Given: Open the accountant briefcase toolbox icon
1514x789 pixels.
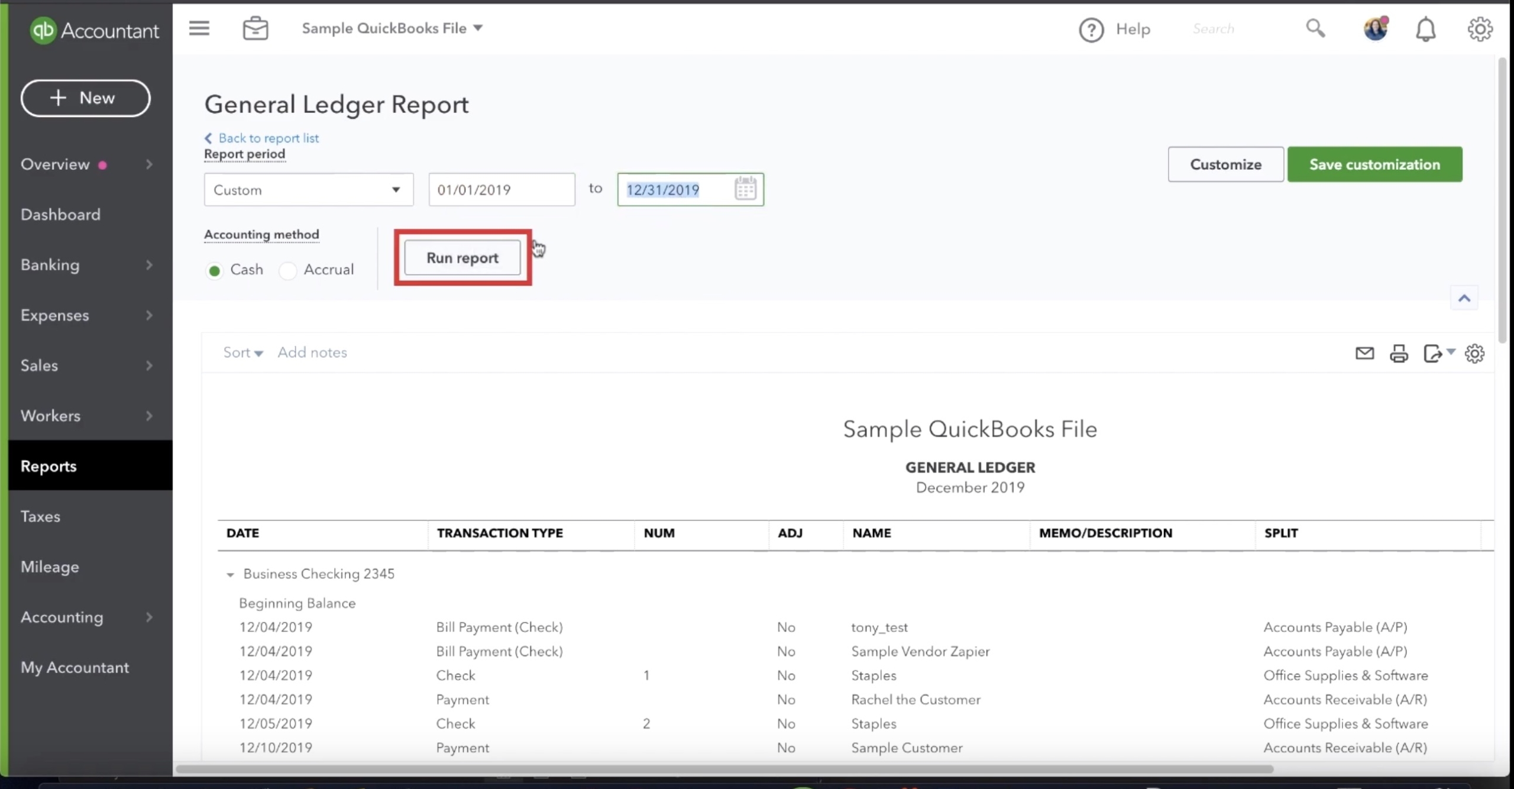Looking at the screenshot, I should click(x=255, y=28).
